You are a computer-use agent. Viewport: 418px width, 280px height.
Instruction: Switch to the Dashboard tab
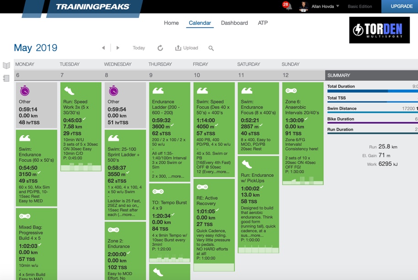pos(234,23)
